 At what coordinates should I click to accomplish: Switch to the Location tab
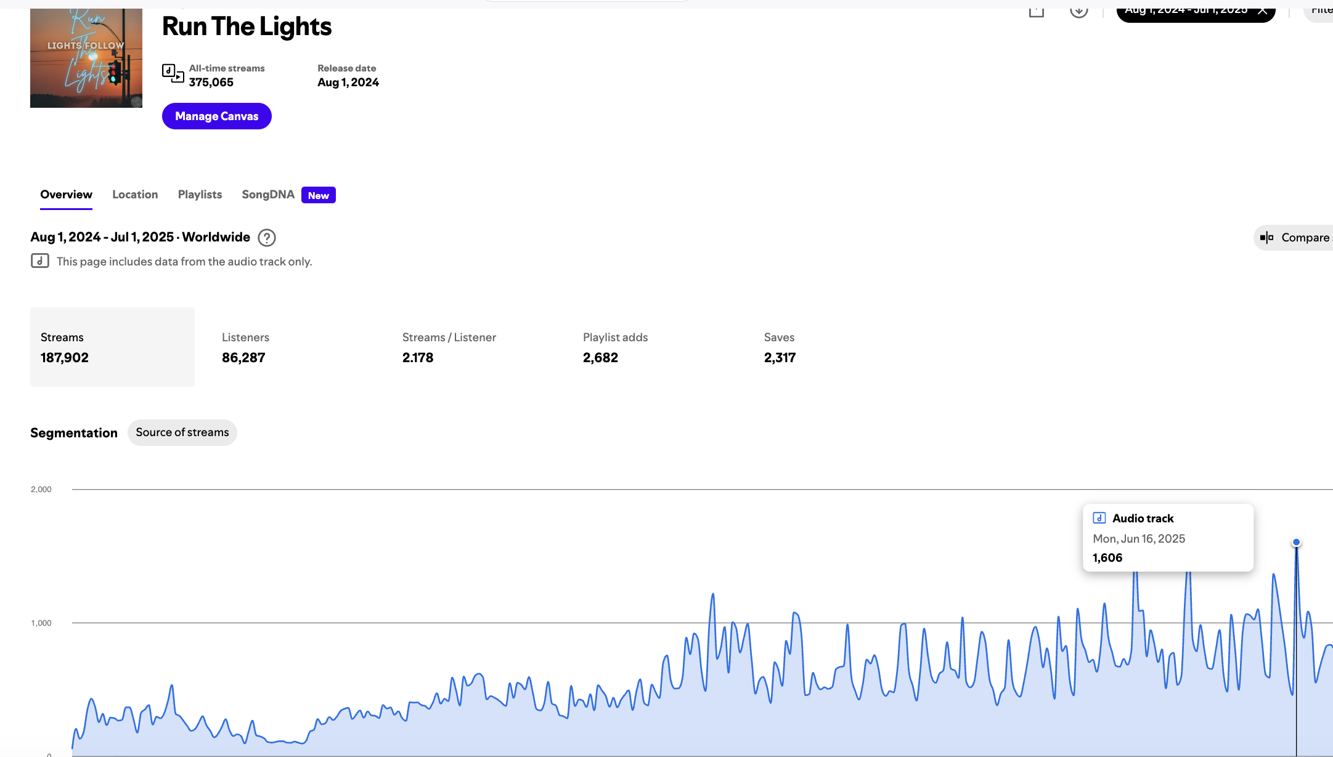(135, 195)
